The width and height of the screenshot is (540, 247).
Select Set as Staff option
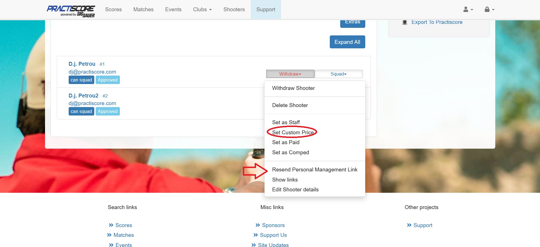315,123
